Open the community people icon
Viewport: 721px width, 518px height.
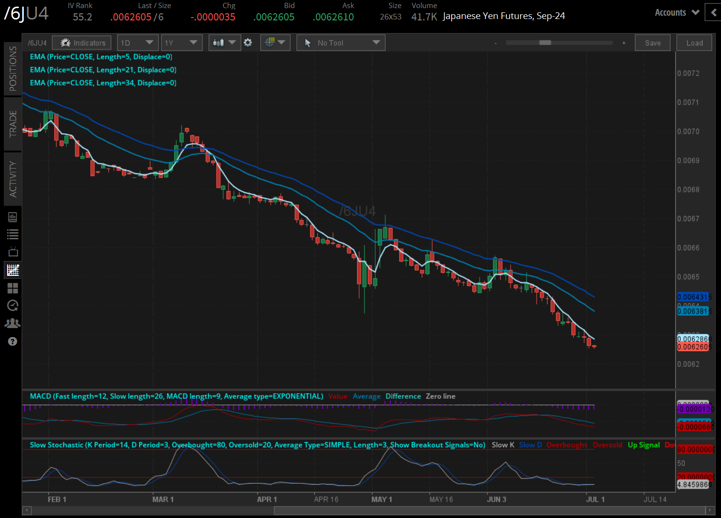13,323
